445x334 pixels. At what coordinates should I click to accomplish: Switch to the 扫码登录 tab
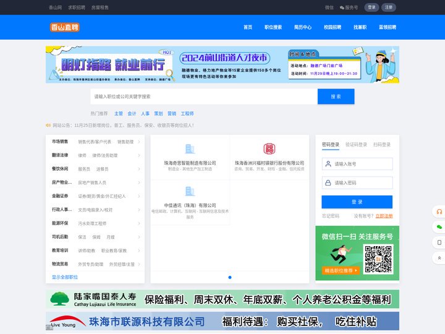[382, 145]
